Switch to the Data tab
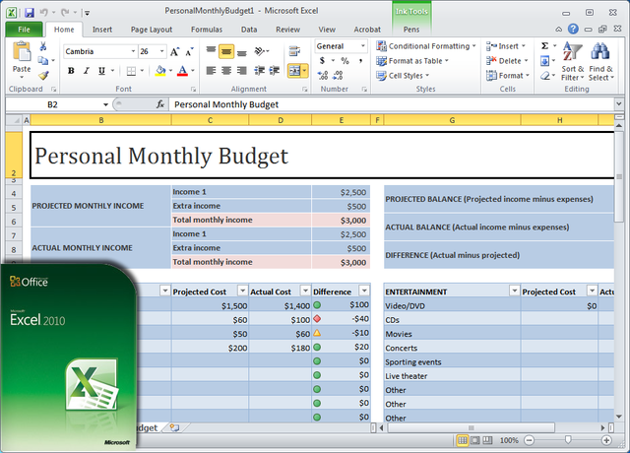The width and height of the screenshot is (630, 453). (249, 30)
